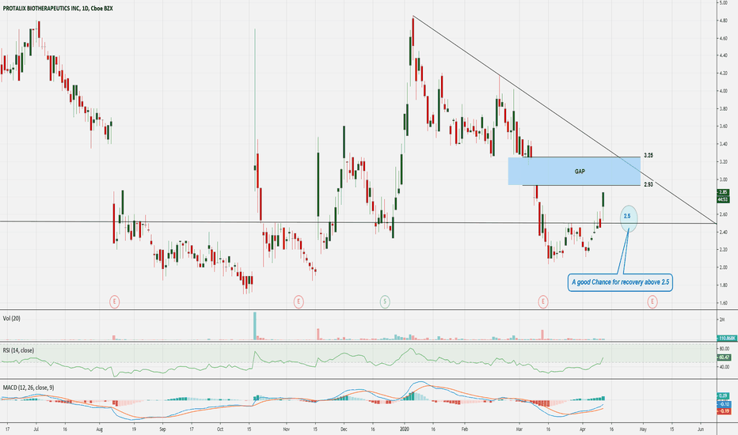Click the Nov label on time axis

[x=287, y=429]
